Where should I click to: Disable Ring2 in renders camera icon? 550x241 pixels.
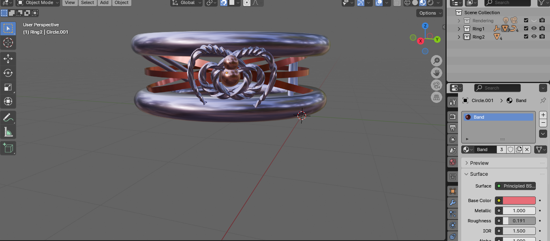[x=542, y=37]
